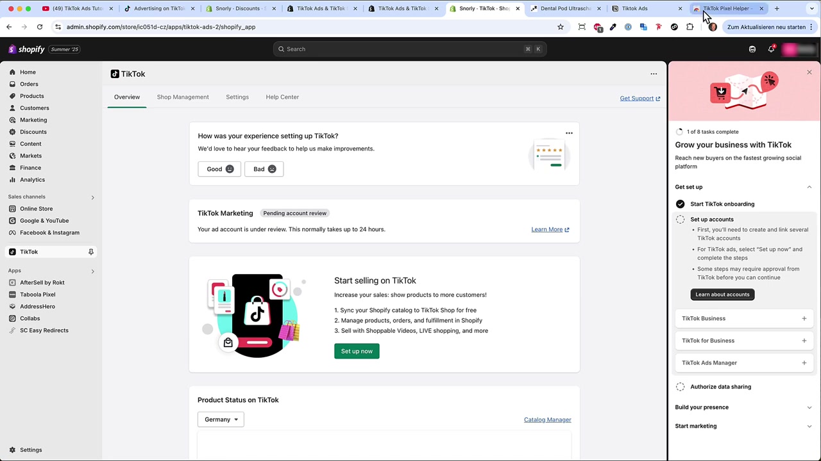Open the Orders section icon
Viewport: 821px width, 461px height.
click(12, 84)
